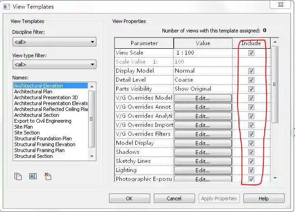295x212 pixels.
Task: Open the Discipline filter dropdown
Action: click(x=54, y=42)
